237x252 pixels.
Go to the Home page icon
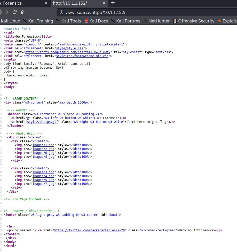(23, 12)
